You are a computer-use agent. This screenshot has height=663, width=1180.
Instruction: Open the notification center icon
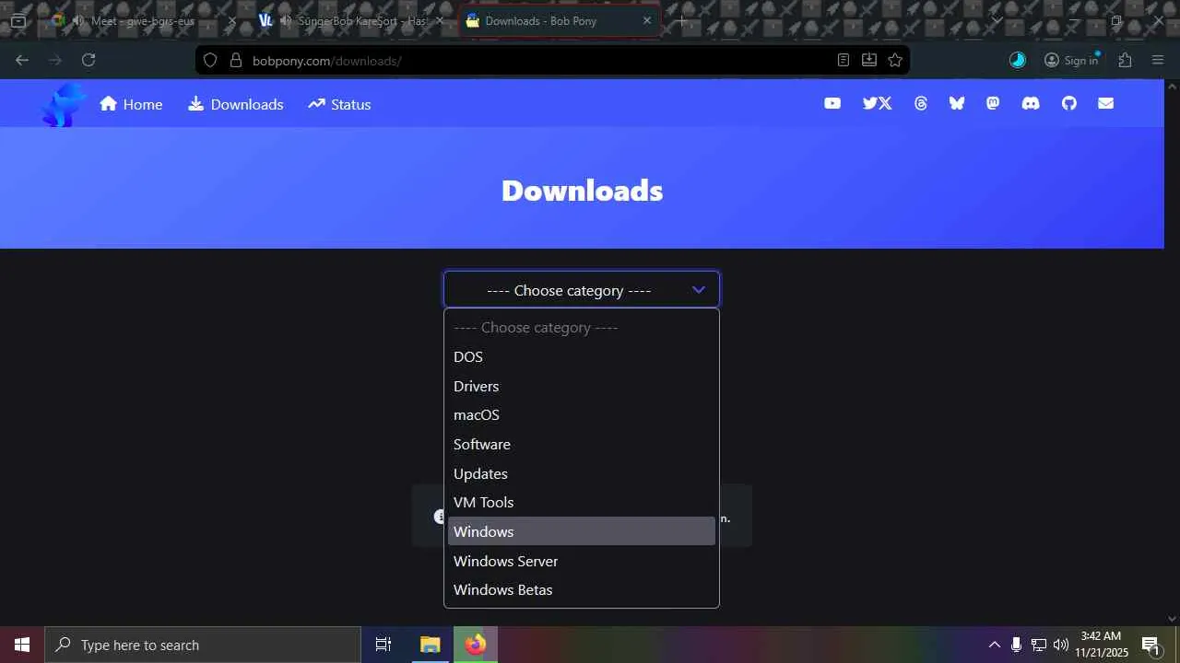click(1150, 645)
